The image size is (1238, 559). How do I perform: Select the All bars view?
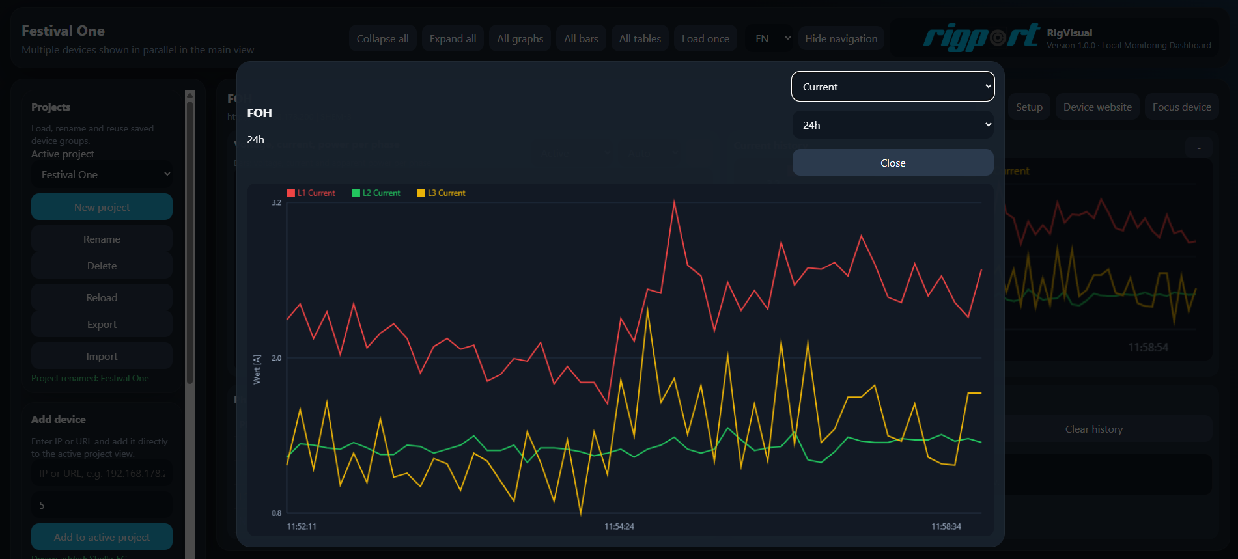(581, 39)
